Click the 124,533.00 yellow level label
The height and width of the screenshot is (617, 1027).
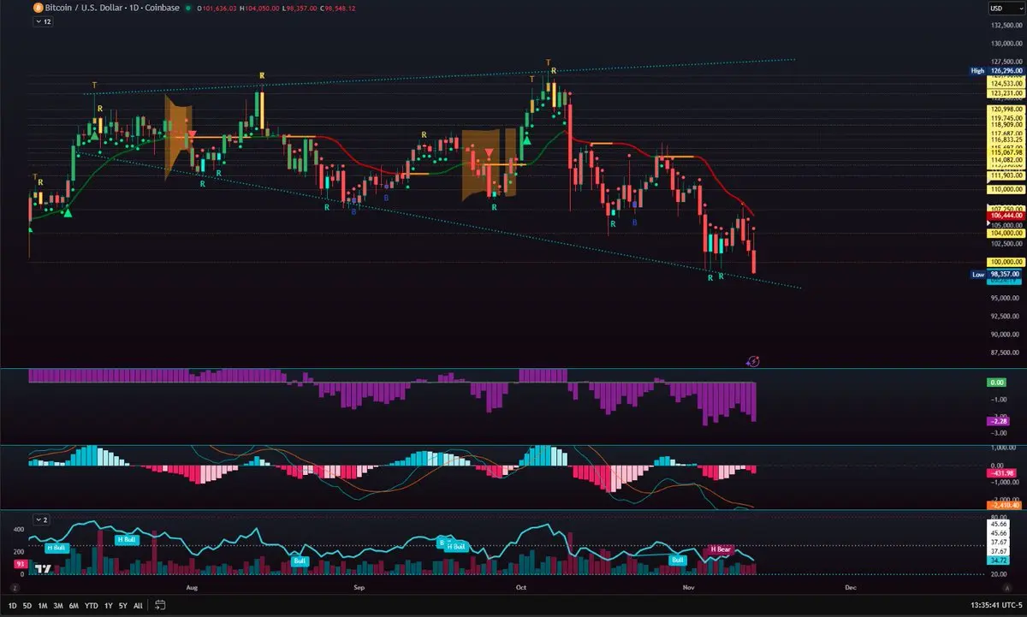[1006, 84]
